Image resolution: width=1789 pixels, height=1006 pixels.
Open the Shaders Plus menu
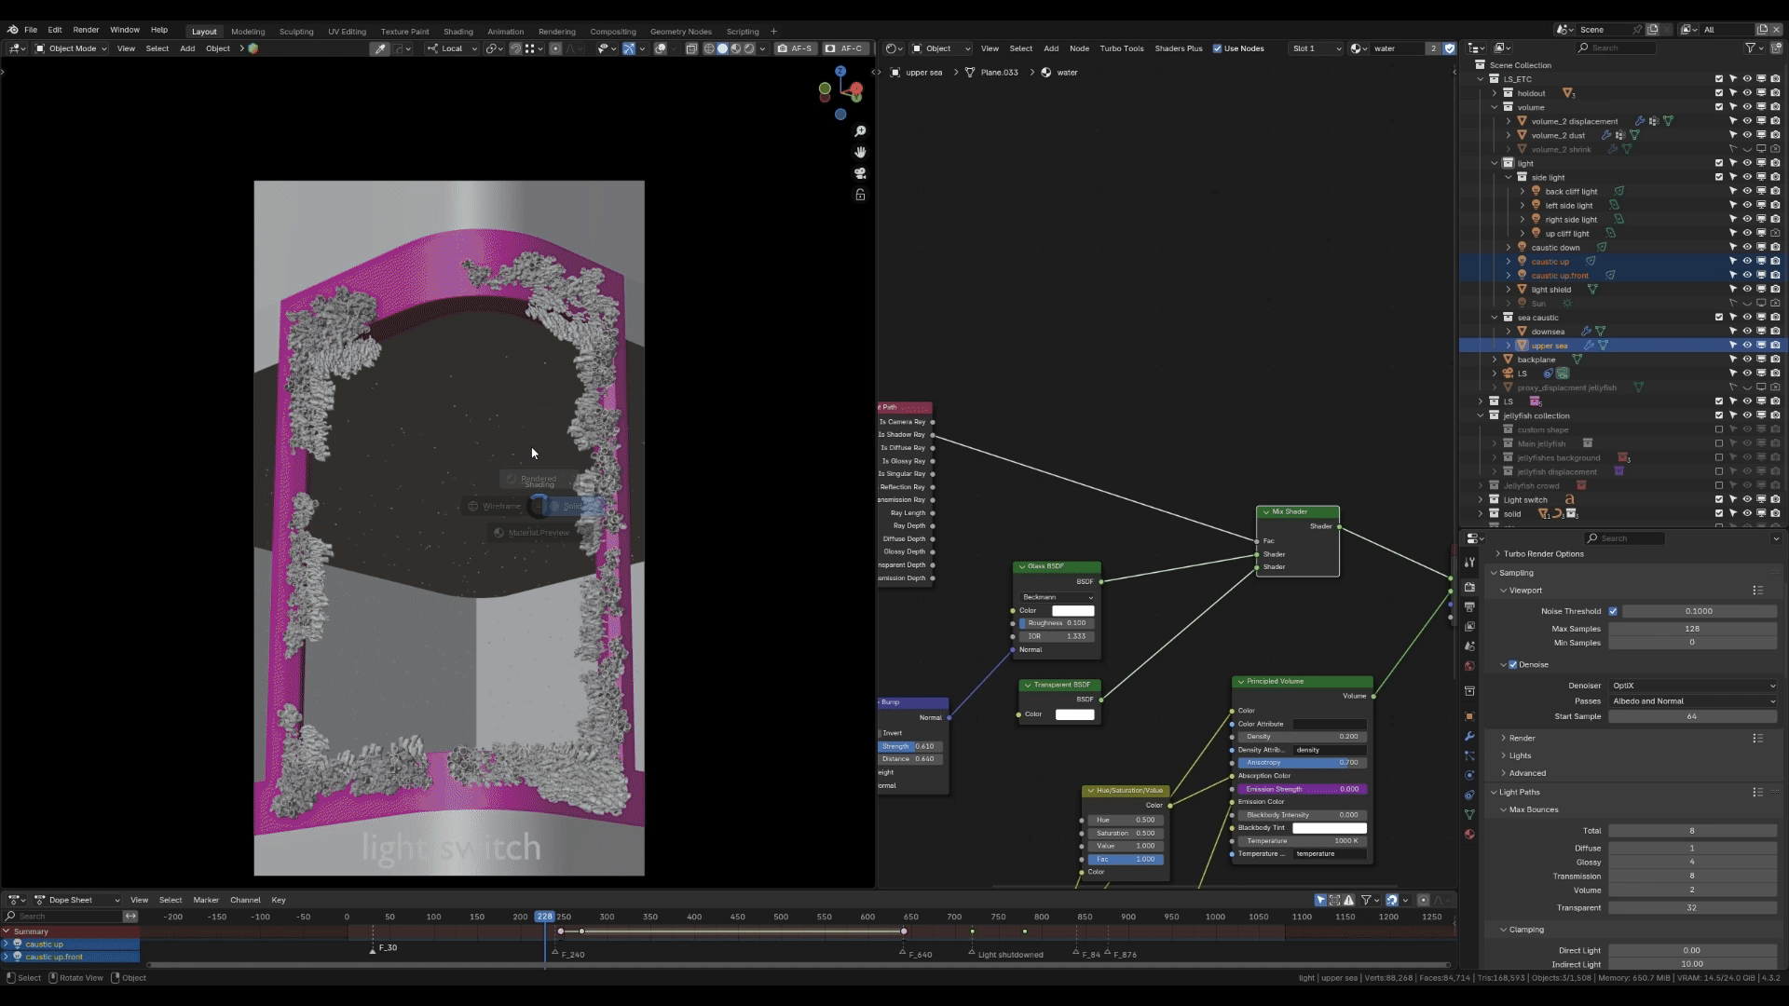point(1178,48)
